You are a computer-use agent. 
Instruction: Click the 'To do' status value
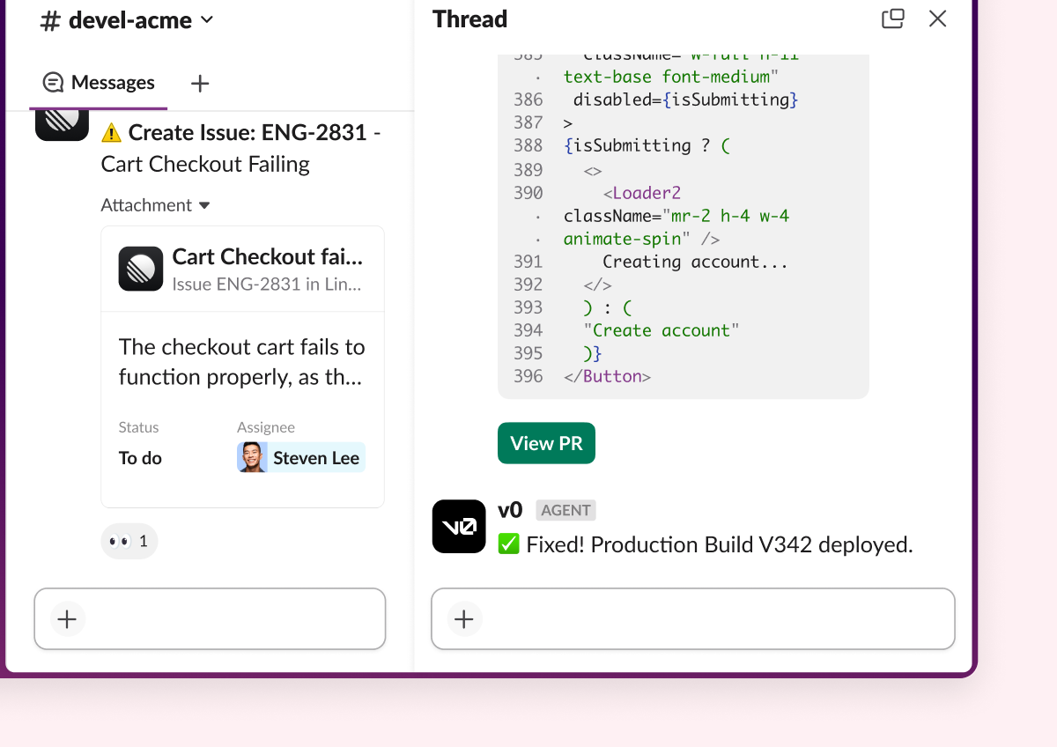(141, 458)
